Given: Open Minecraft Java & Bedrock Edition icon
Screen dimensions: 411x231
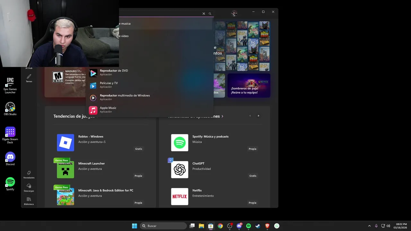Looking at the screenshot, I should [66, 196].
